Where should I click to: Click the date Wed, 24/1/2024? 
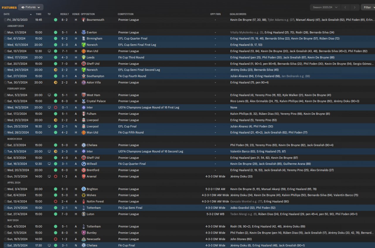tap(18, 70)
